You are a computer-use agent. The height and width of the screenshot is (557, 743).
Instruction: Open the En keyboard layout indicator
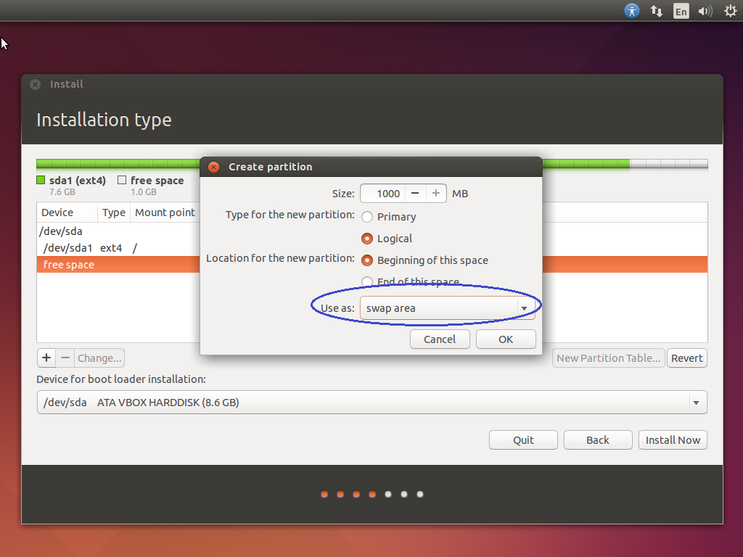[x=681, y=11]
